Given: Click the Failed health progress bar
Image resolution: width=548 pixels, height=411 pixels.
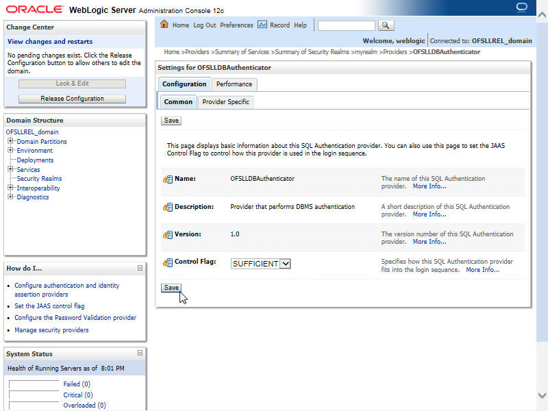Looking at the screenshot, I should click(34, 384).
